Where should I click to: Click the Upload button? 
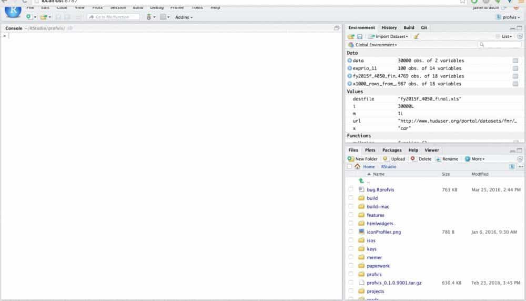394,159
